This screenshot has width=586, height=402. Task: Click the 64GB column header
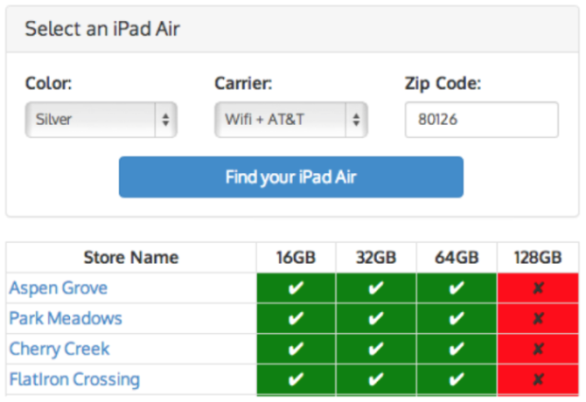click(x=457, y=257)
